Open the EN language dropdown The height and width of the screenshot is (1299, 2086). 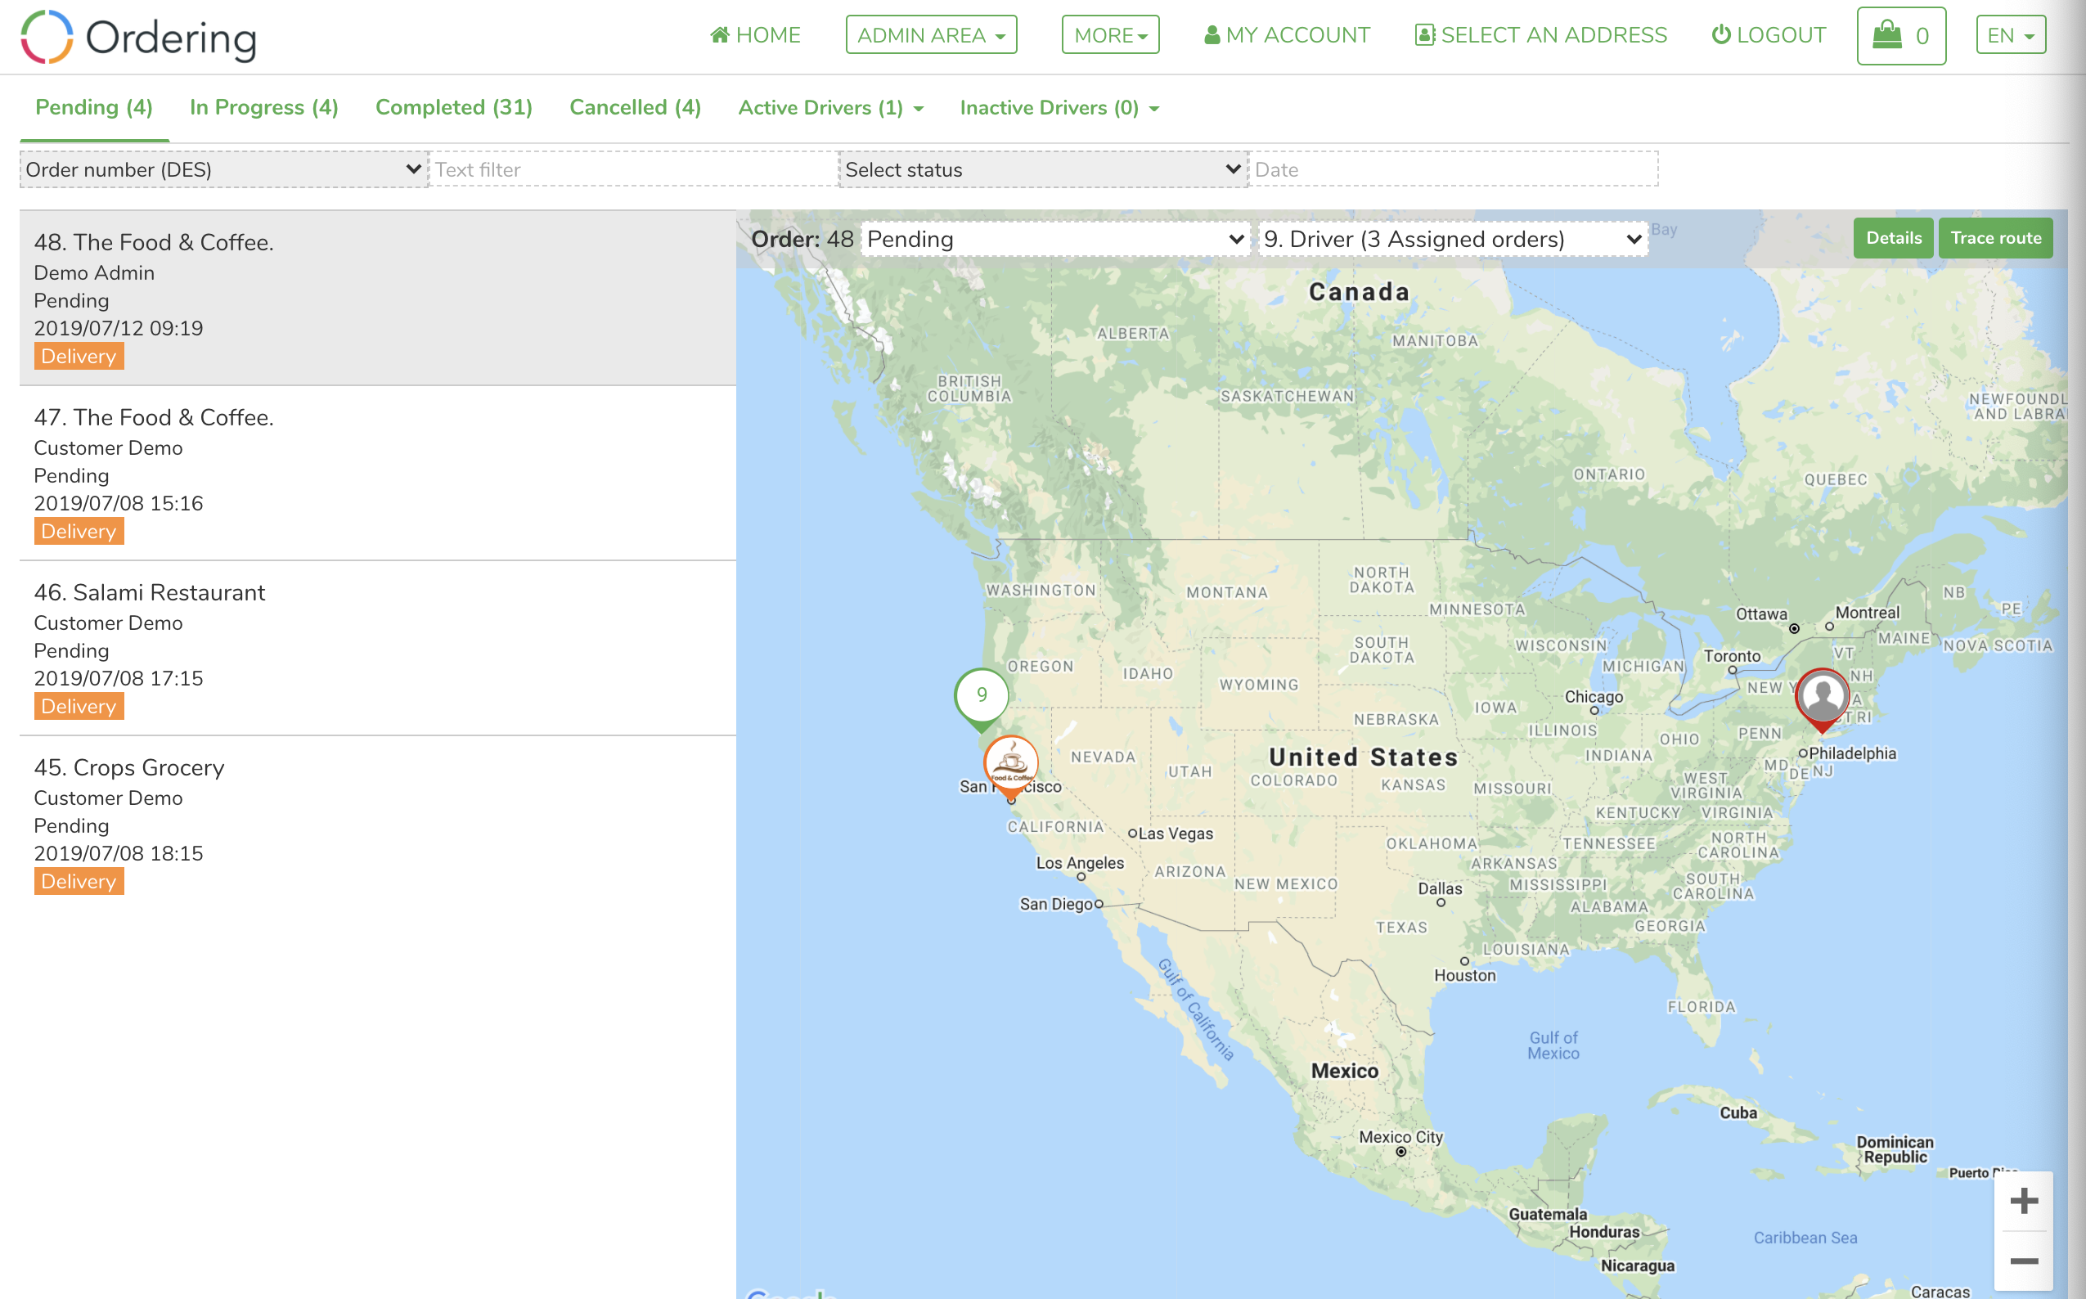click(2011, 35)
